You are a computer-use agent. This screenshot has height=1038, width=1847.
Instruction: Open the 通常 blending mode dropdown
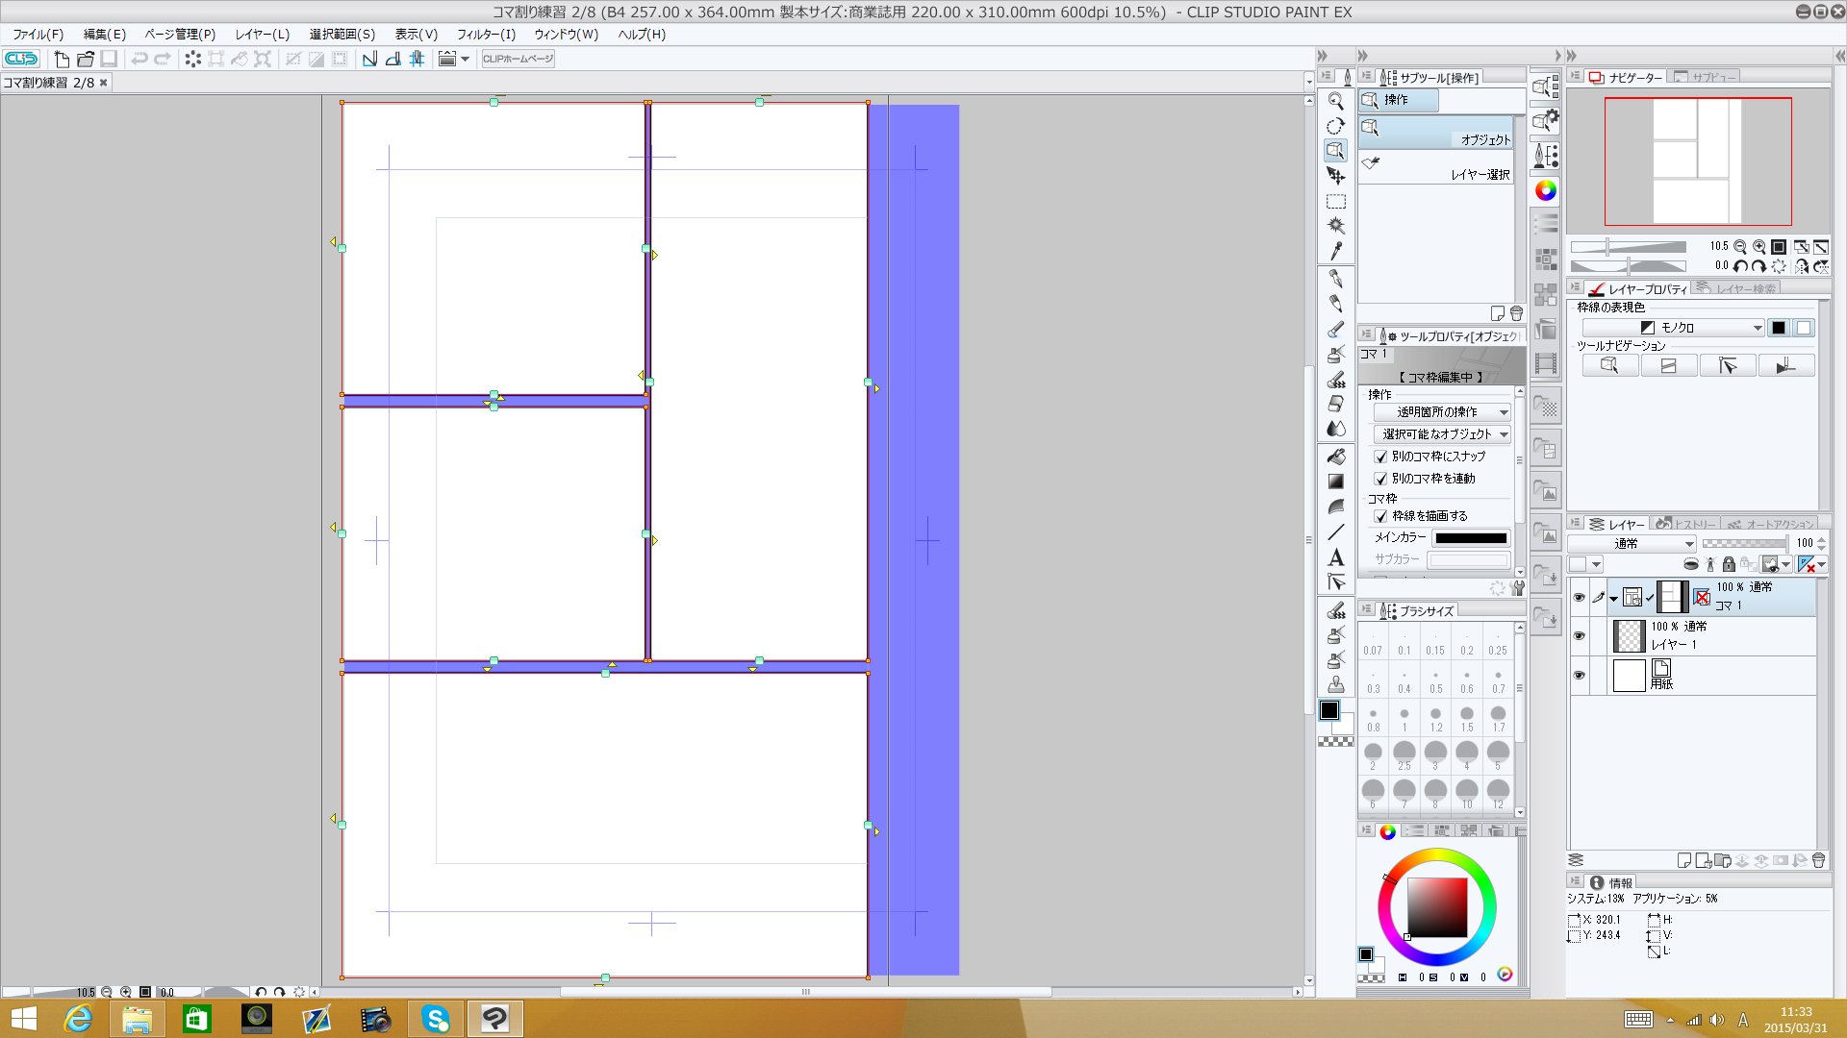(1632, 544)
